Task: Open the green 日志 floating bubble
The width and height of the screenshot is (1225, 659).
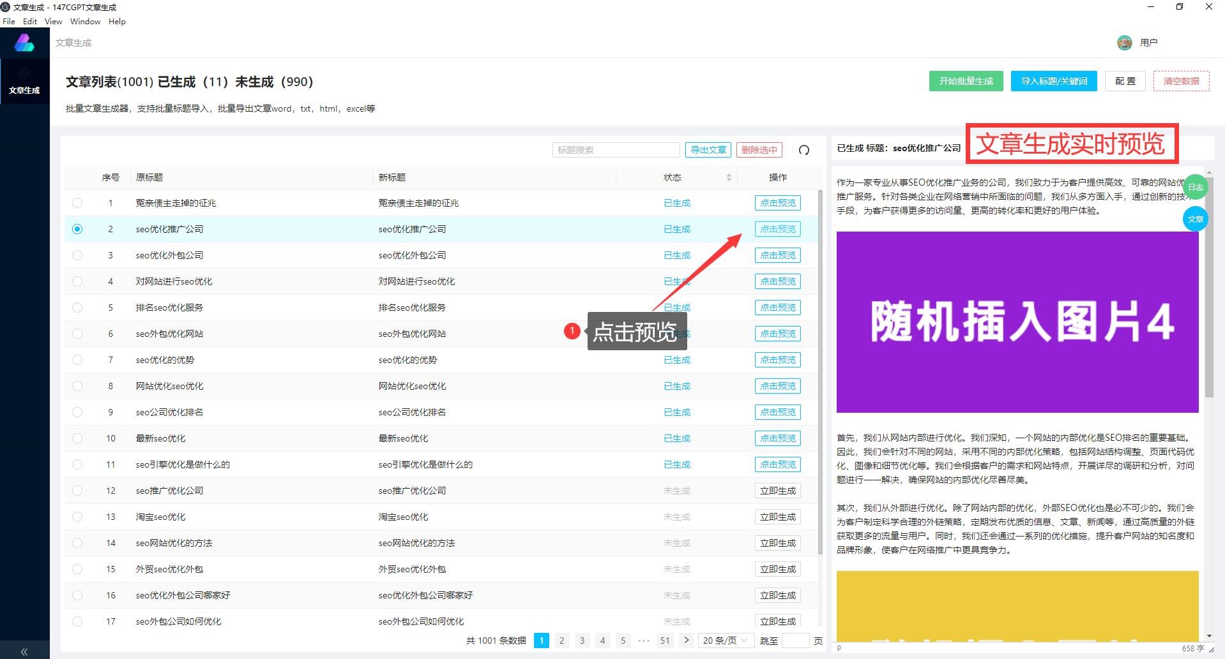Action: tap(1195, 187)
